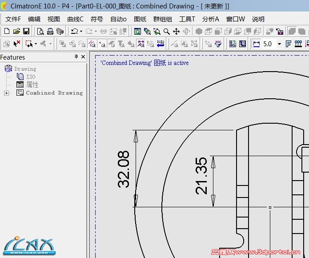This screenshot has width=309, height=258.
Task: Open the 群组组 menu
Action: 163,19
